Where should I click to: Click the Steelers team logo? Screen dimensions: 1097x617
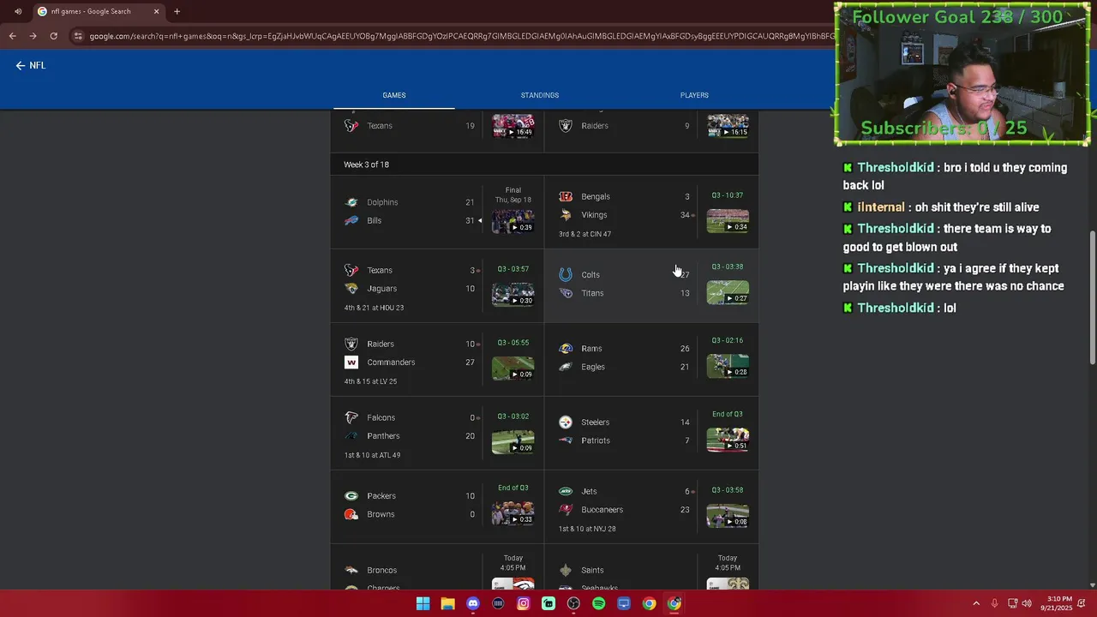(x=566, y=422)
